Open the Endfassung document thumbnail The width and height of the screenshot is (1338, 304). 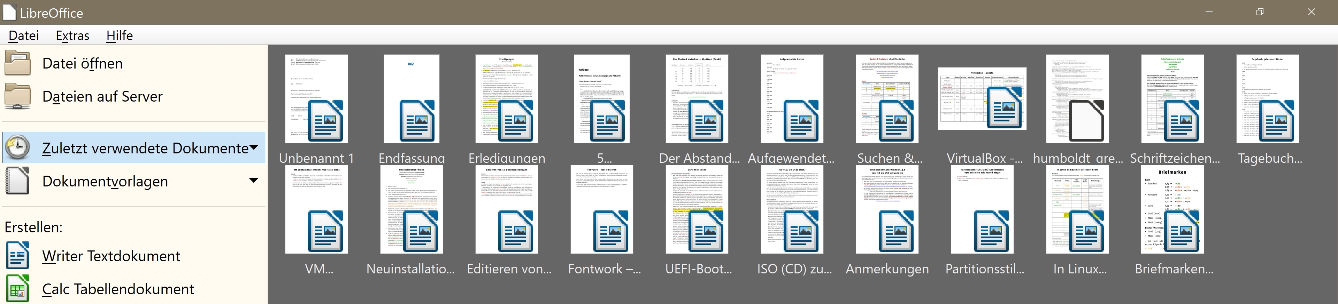pyautogui.click(x=412, y=98)
